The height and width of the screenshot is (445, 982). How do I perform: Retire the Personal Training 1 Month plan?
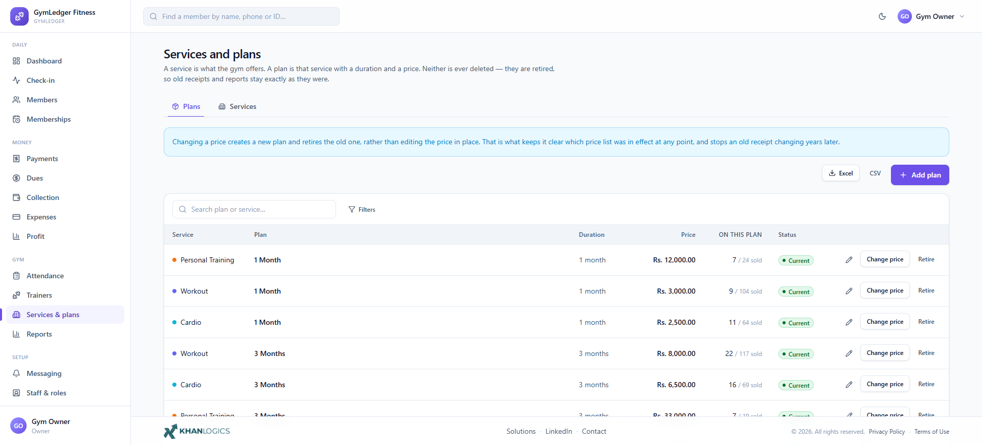(926, 259)
